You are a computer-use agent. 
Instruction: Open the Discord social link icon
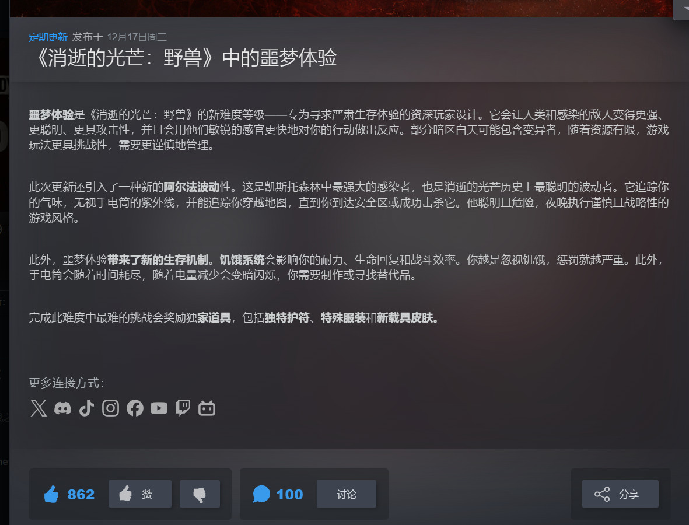tap(62, 408)
